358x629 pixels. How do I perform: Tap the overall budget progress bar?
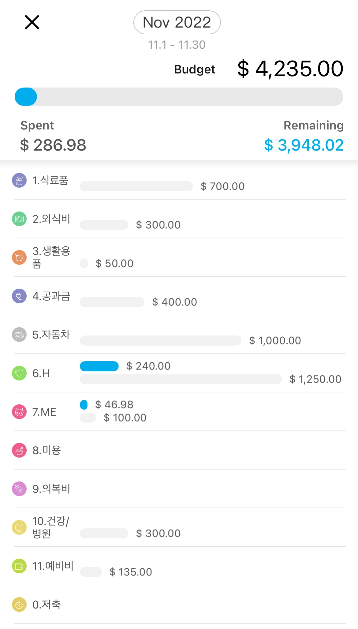(x=179, y=97)
